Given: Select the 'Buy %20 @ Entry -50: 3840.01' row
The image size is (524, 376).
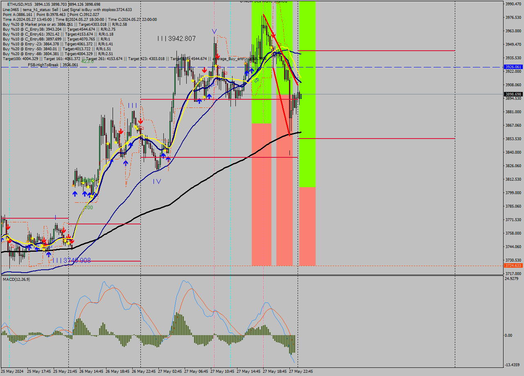Looking at the screenshot, I should [x=56, y=49].
